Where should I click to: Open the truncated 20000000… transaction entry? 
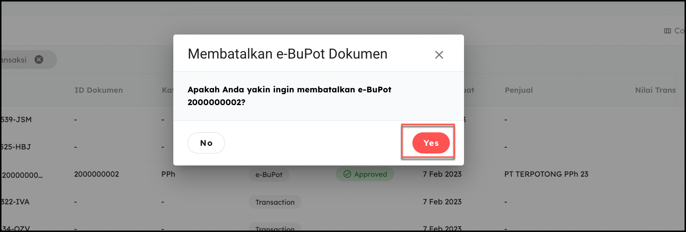pyautogui.click(x=22, y=175)
